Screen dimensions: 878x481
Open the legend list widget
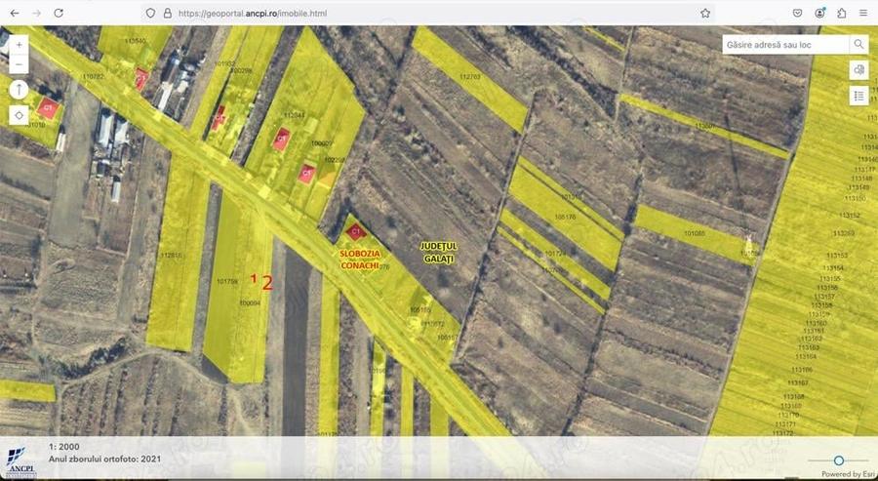point(858,96)
